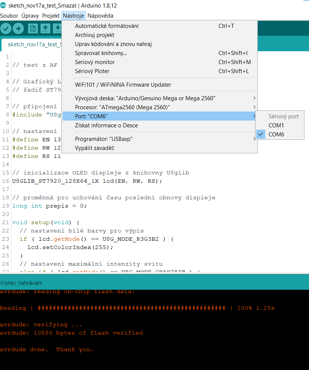
Task: Select COM6 serial port option
Action: 276,135
